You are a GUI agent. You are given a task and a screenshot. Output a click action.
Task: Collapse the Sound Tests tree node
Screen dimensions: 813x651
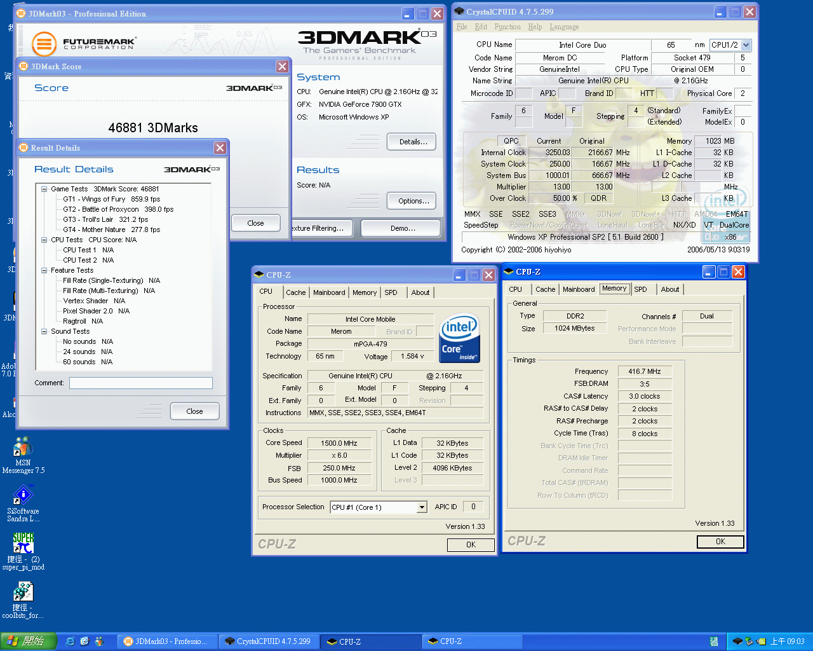(44, 331)
